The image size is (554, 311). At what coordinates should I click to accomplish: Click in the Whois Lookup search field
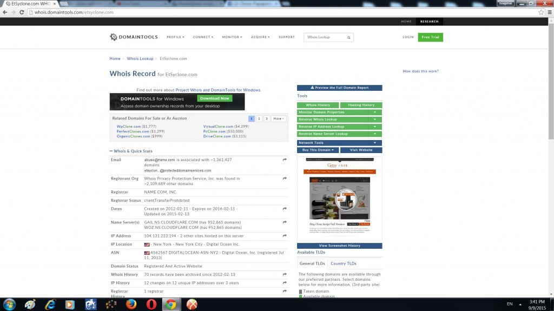pos(325,37)
